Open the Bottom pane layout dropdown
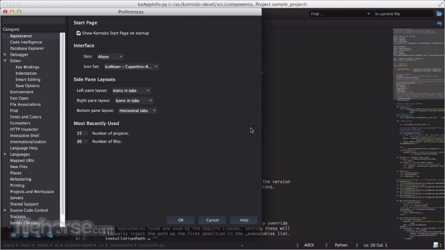Screen dimensions: 445x250 tap(137, 110)
